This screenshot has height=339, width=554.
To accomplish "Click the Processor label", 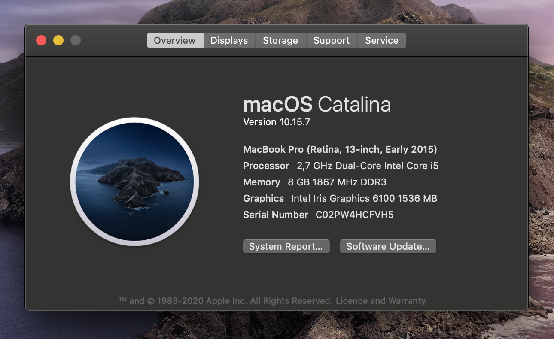I will point(266,166).
